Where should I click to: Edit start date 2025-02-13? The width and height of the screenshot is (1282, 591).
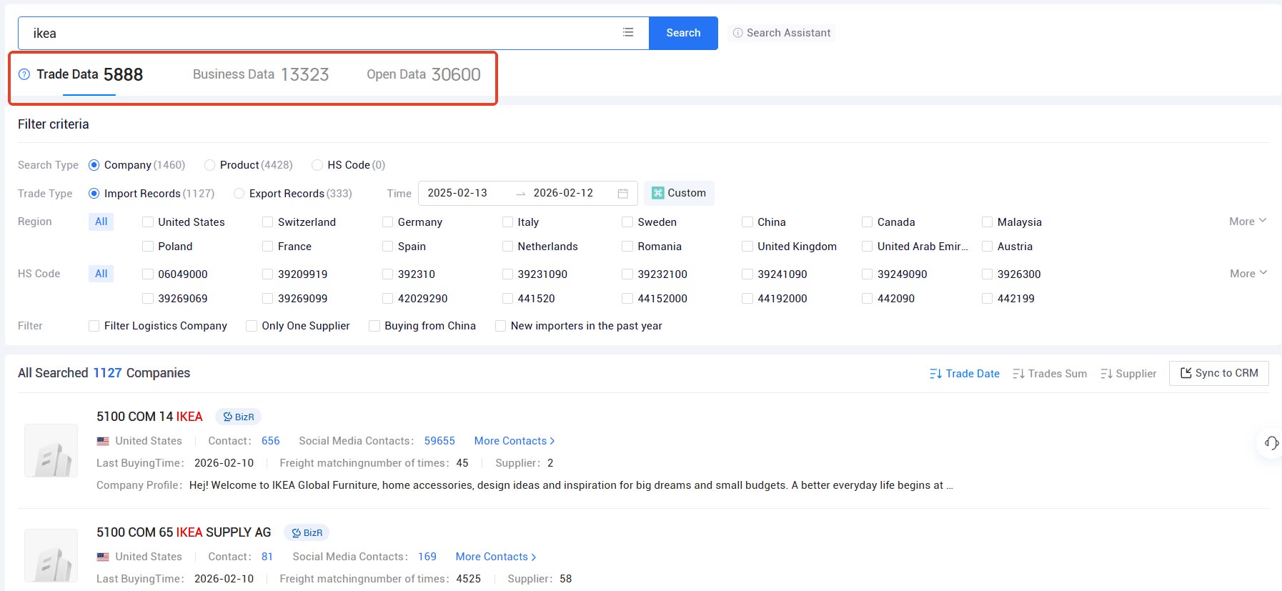457,193
